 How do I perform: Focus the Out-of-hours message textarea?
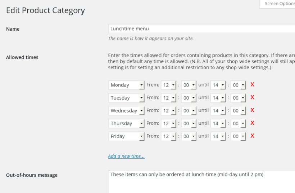coord(201,181)
